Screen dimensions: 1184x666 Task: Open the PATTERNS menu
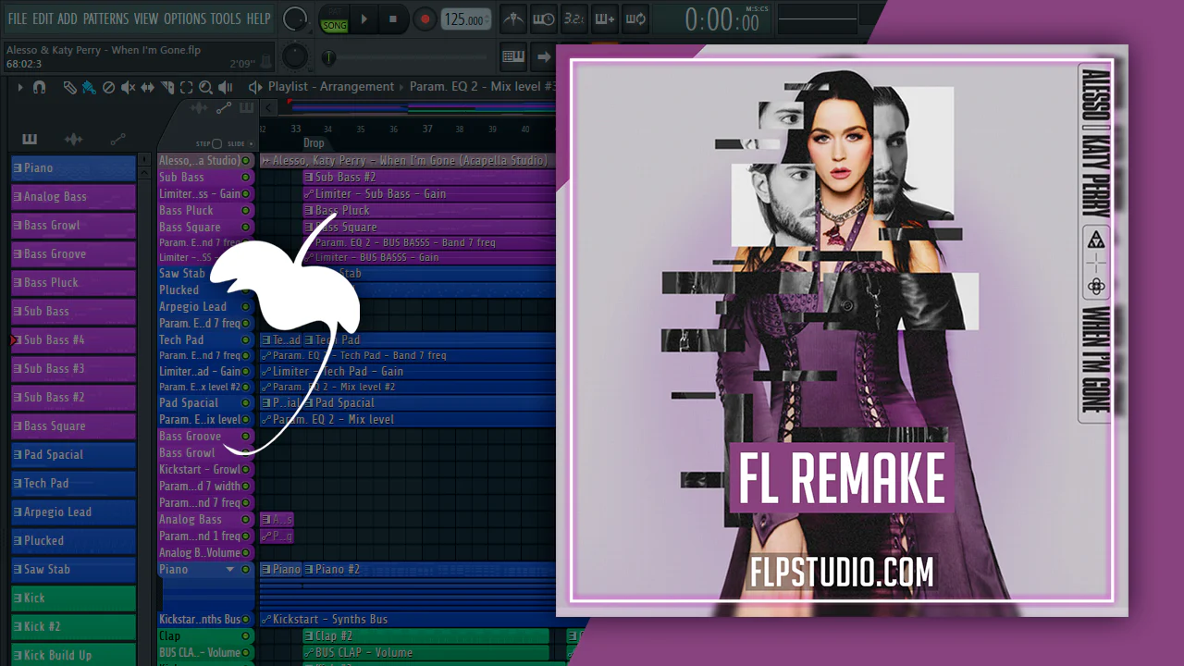pos(105,18)
